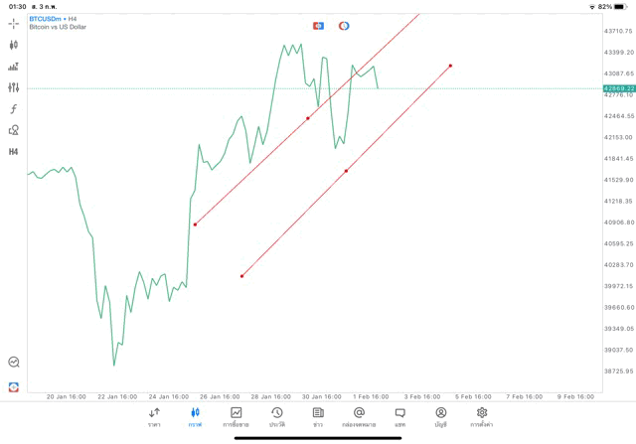
Task: Open the ข่าว news tab
Action: pos(318,416)
